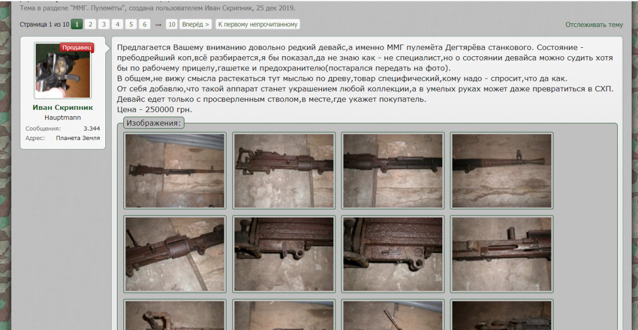Jump to page 5
638x330 pixels.
pos(131,24)
